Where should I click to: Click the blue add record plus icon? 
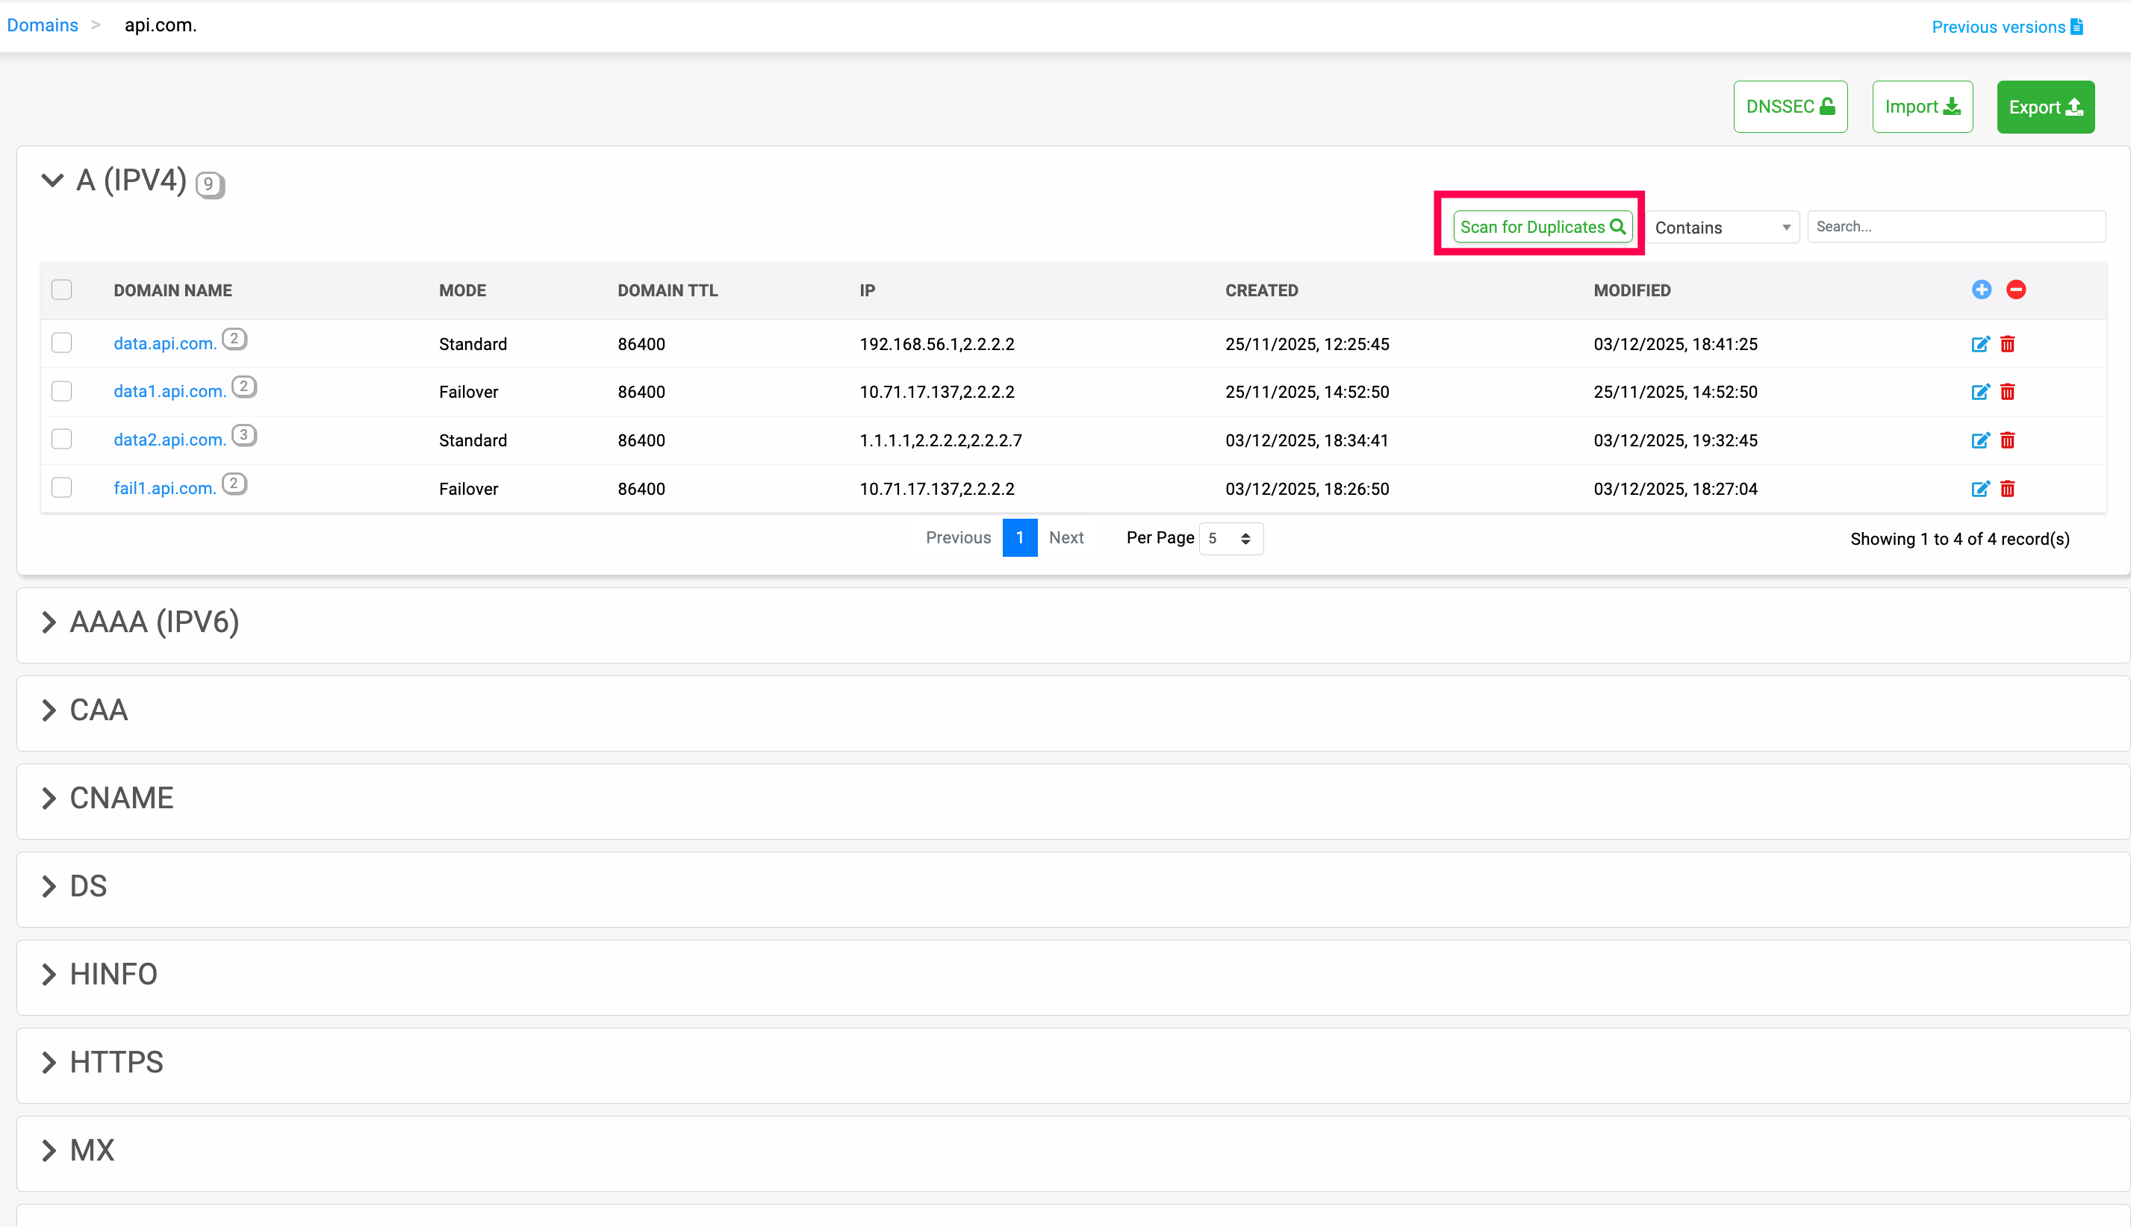(1981, 290)
